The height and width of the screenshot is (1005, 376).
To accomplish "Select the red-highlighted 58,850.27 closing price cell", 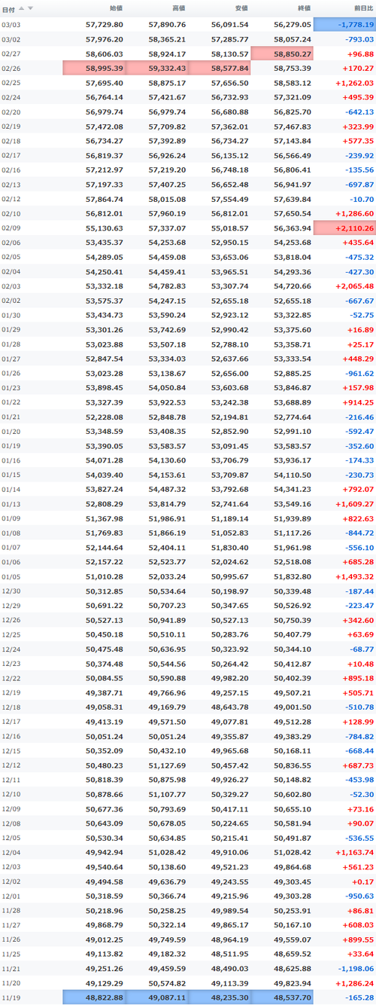I will (282, 54).
